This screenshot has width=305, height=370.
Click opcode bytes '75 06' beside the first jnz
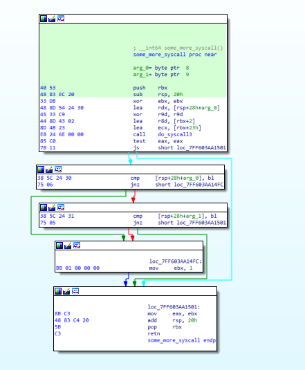click(45, 185)
